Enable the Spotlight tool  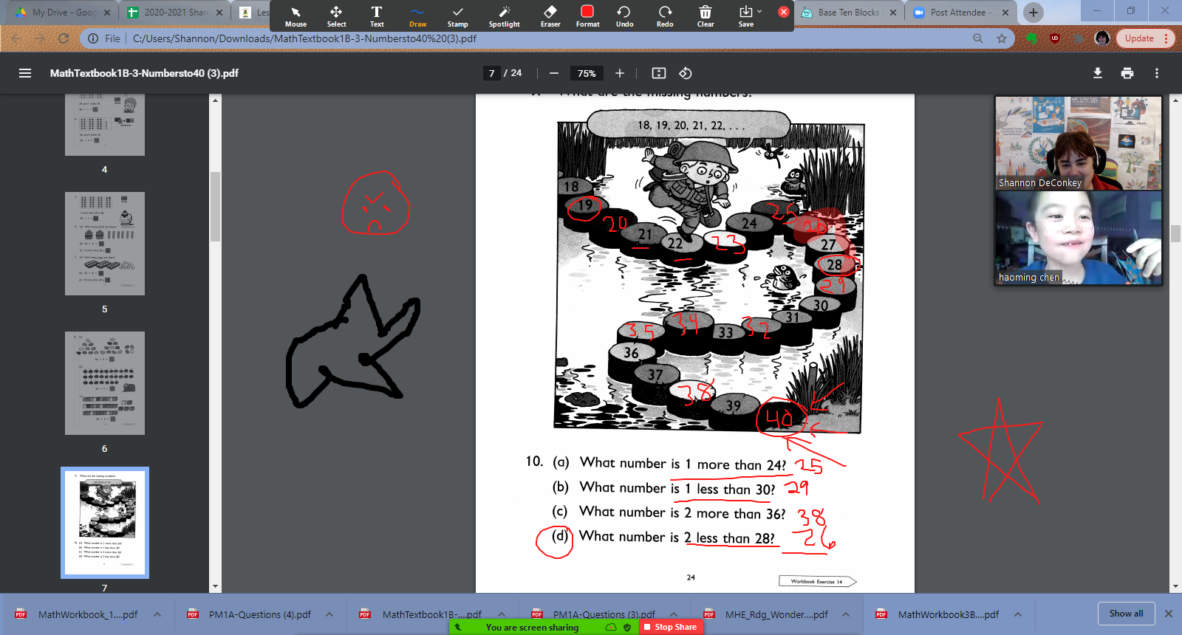coord(504,16)
